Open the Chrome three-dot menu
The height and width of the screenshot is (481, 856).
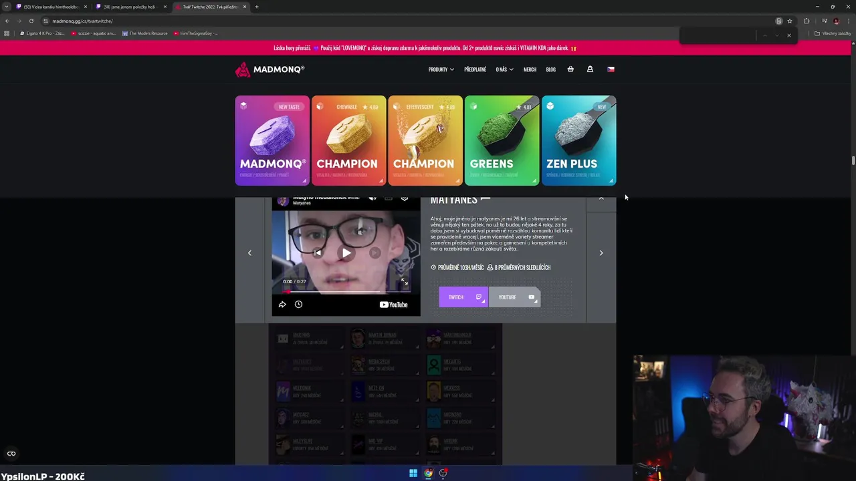coord(848,21)
